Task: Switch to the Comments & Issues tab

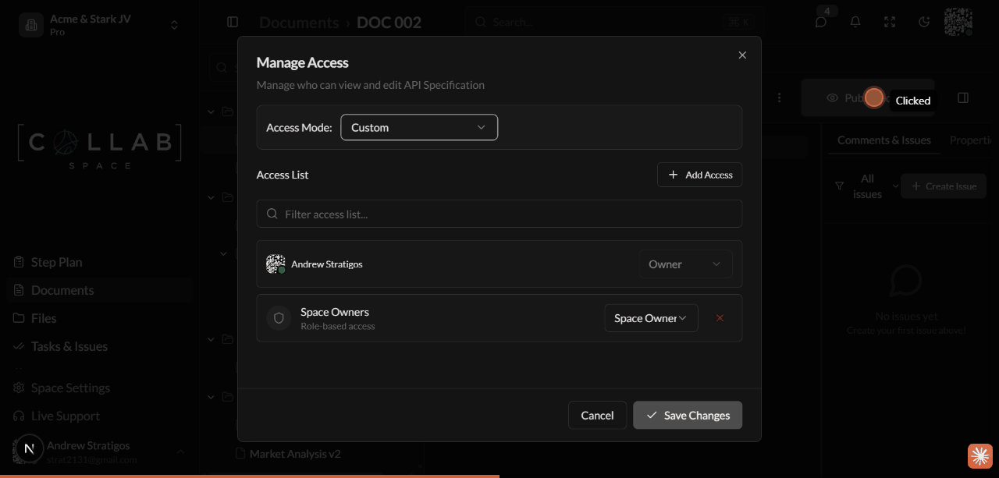Action: click(884, 140)
